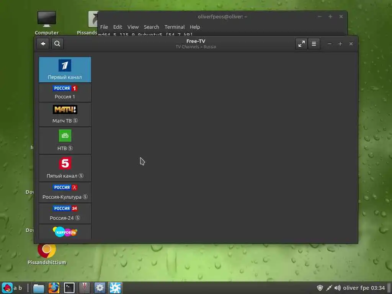Maximize the terminal window
Image resolution: width=392 pixels, height=294 pixels.
coord(330,16)
